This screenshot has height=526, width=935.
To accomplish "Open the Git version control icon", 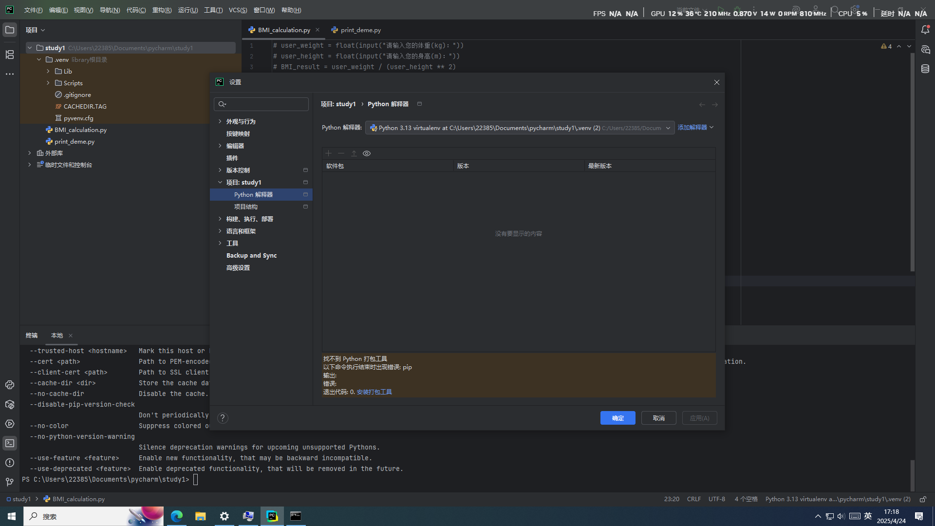I will tap(10, 482).
